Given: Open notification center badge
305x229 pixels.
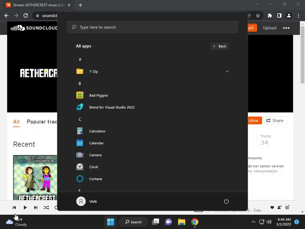Looking at the screenshot, I should coord(297,222).
